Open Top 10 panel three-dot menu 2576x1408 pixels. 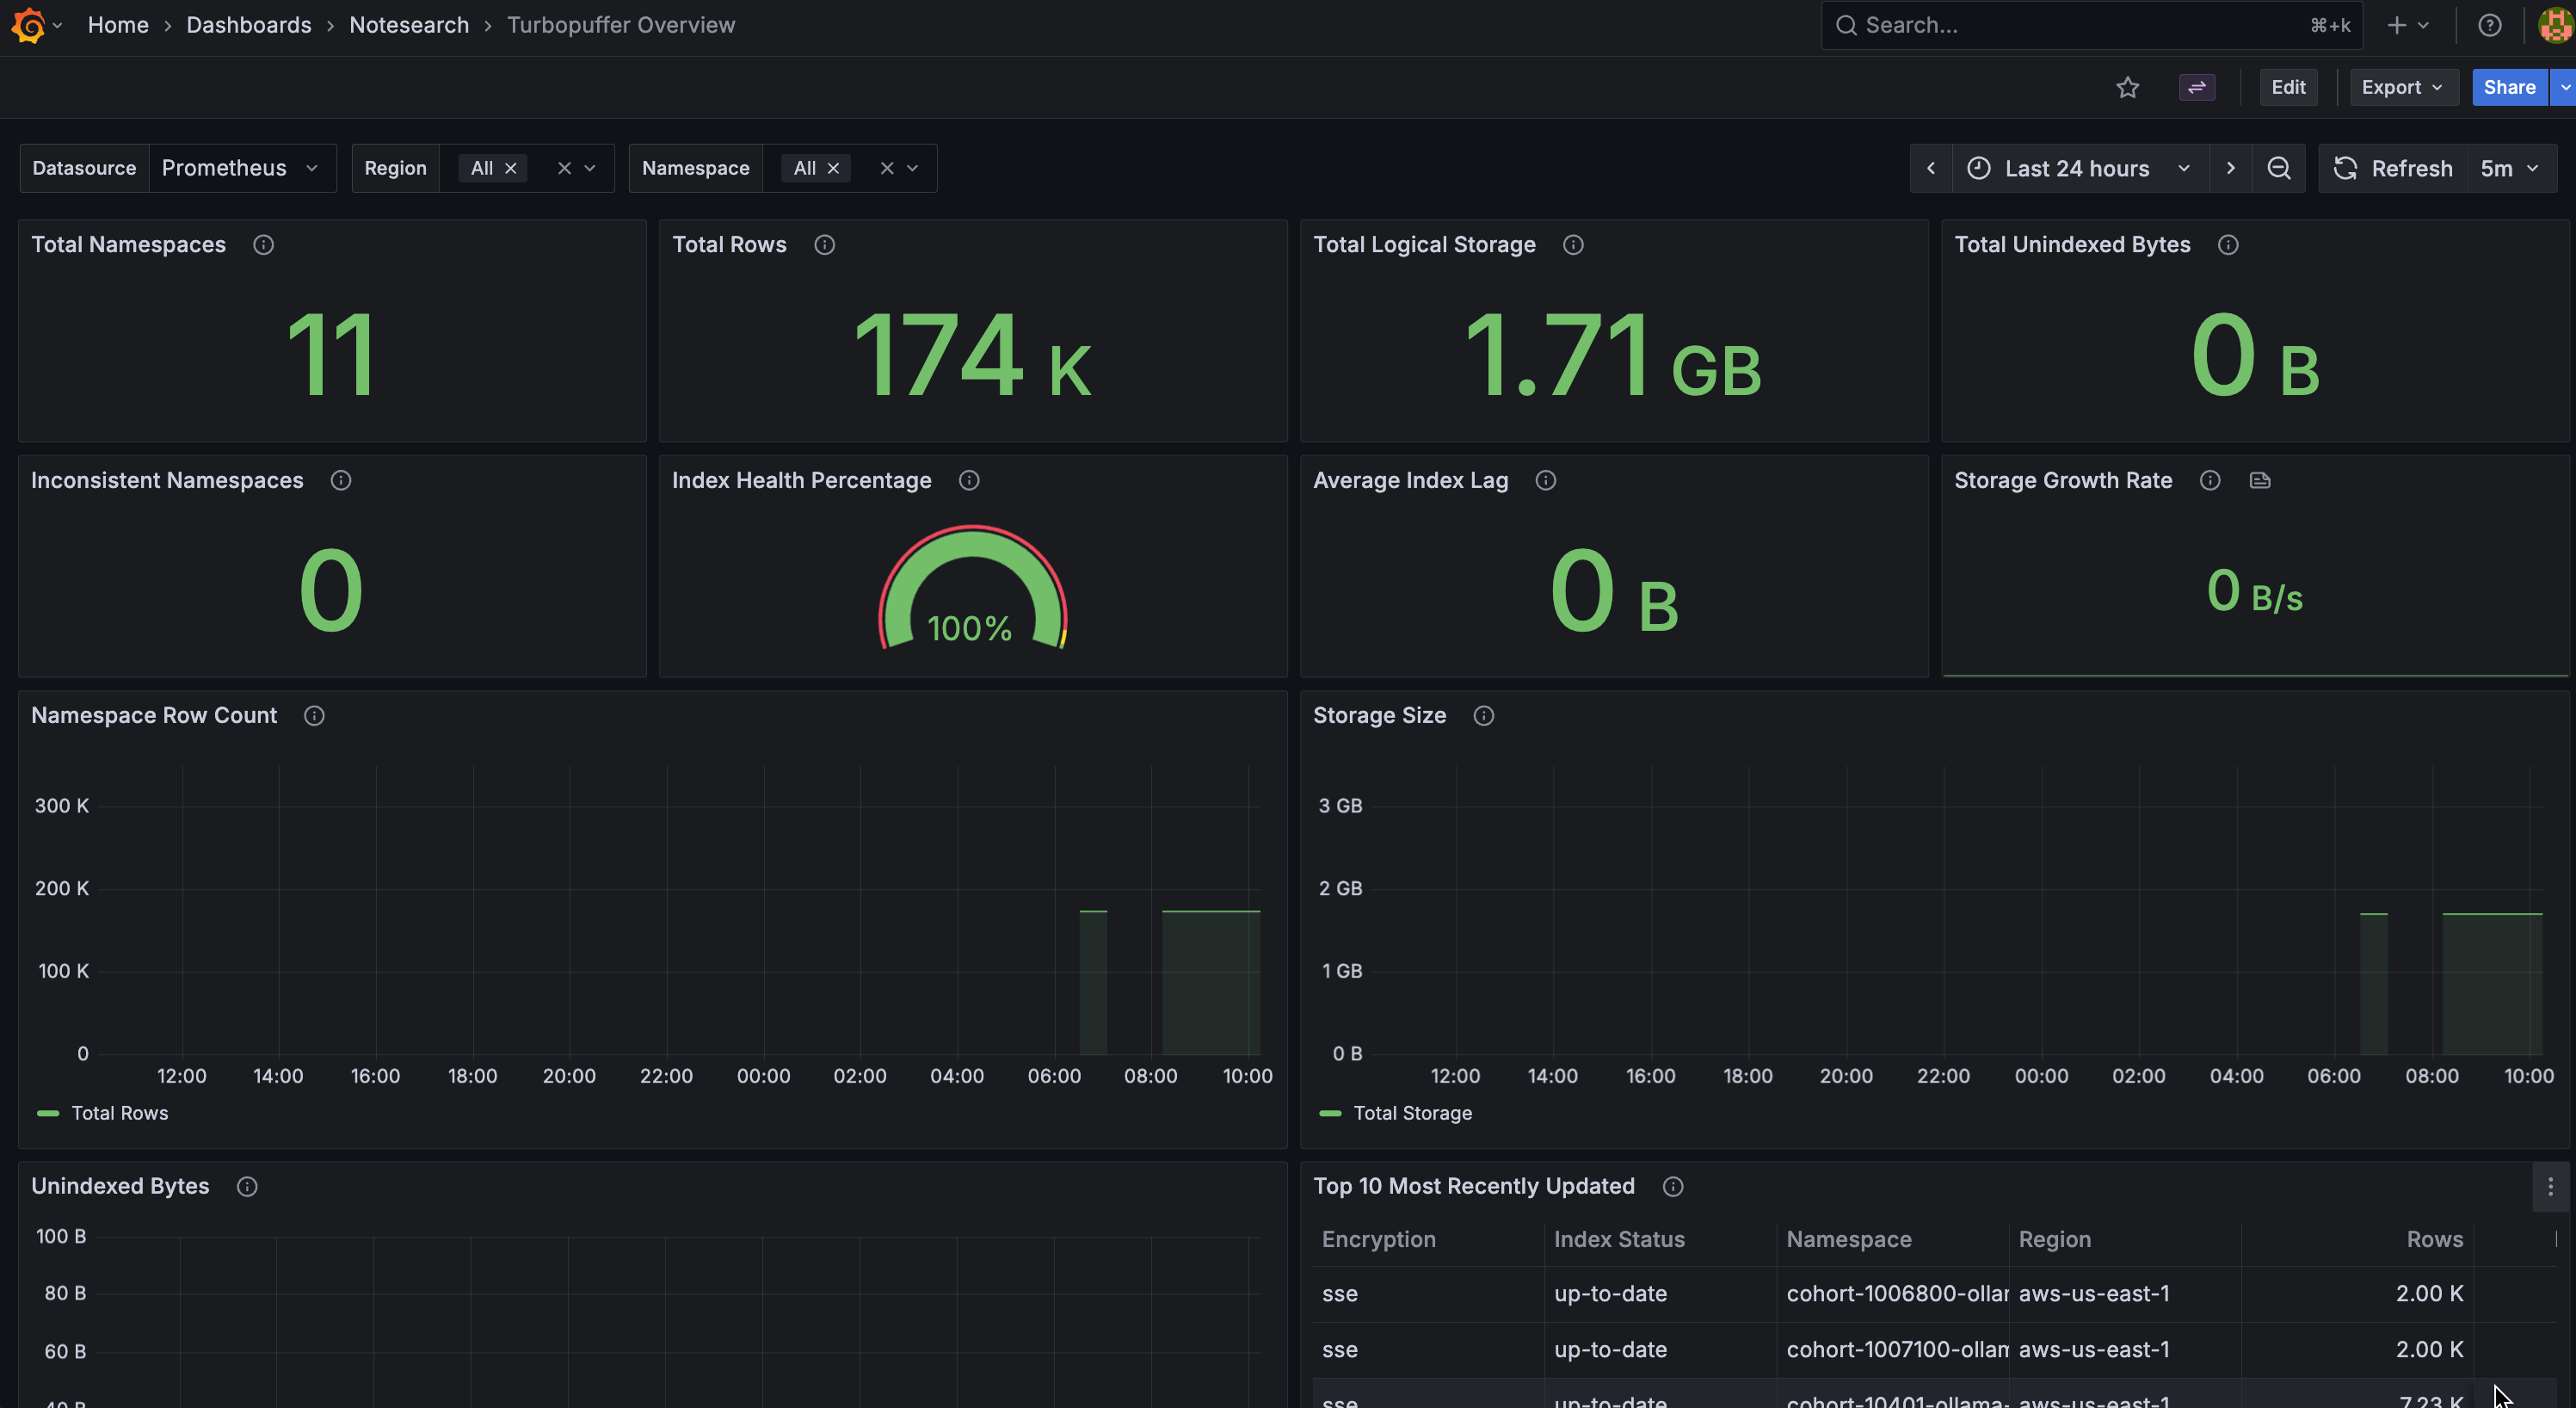(2550, 1186)
